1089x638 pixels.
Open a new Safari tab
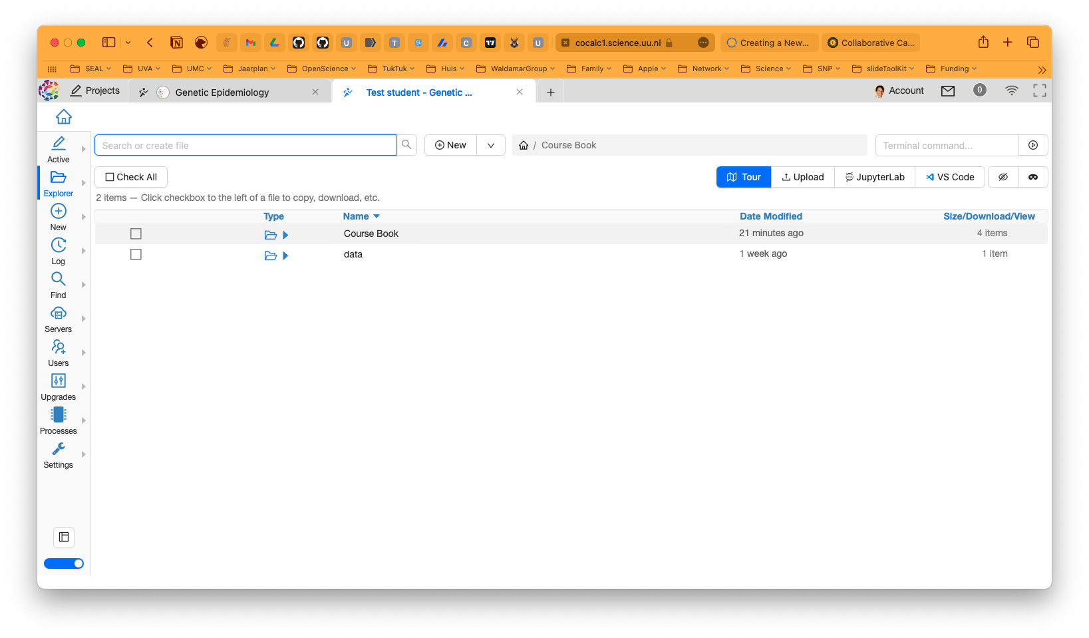[1008, 42]
